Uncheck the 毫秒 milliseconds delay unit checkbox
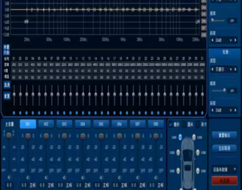This screenshot has height=190, width=242. pos(171,125)
